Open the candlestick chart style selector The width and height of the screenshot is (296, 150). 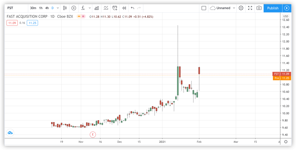pos(65,8)
